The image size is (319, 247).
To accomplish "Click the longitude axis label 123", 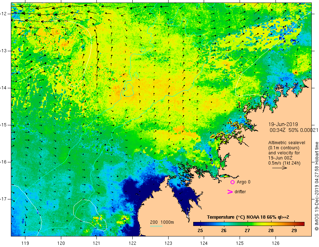I will pos(168,243).
